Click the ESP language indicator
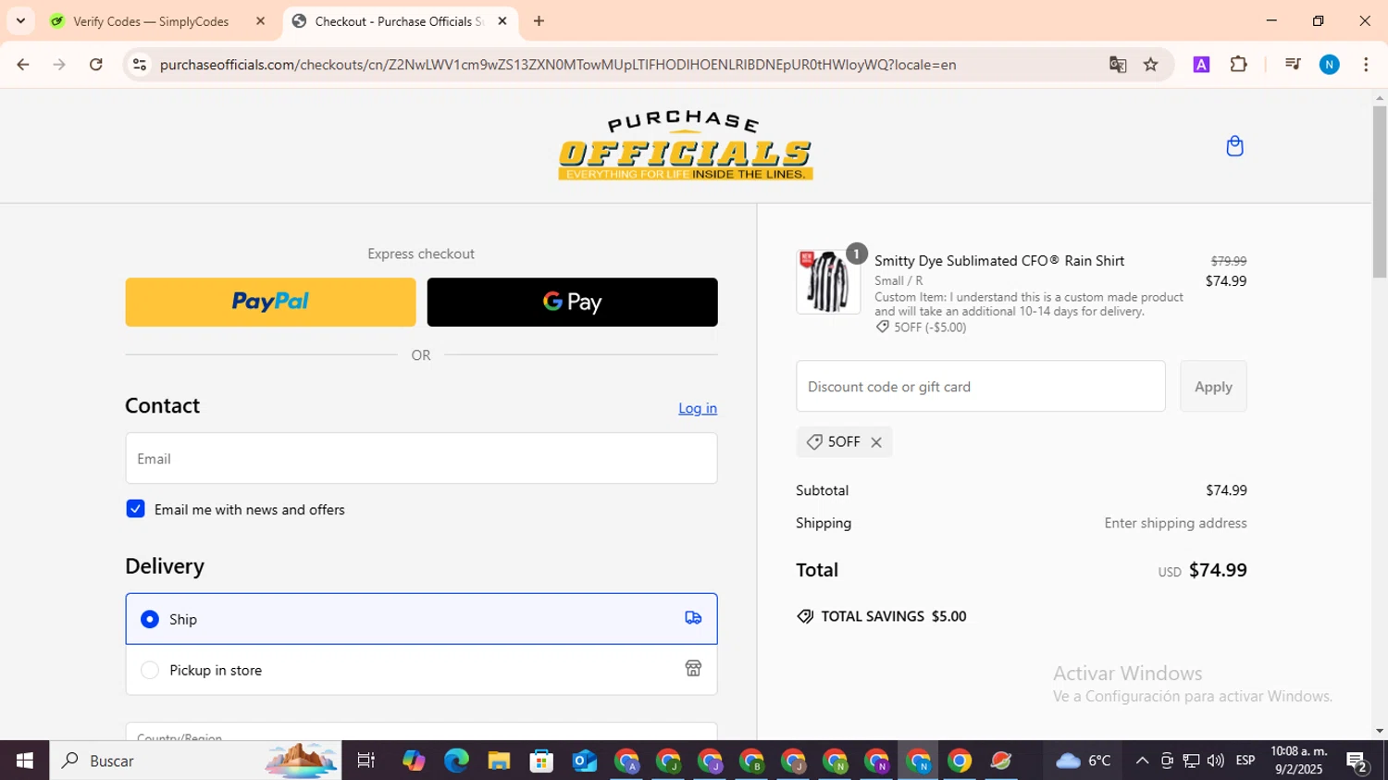 pyautogui.click(x=1245, y=761)
